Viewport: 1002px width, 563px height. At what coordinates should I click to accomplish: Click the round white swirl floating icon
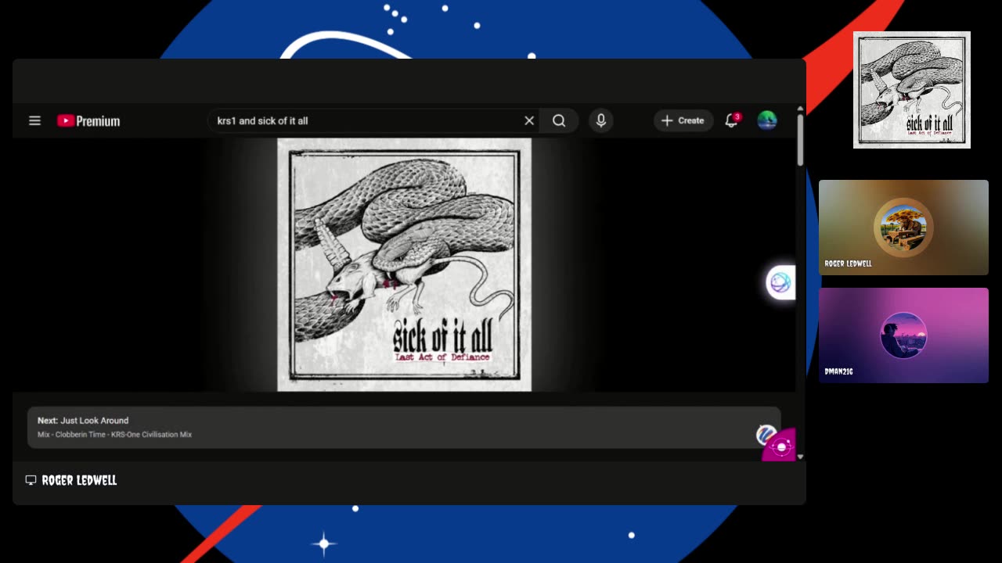780,282
